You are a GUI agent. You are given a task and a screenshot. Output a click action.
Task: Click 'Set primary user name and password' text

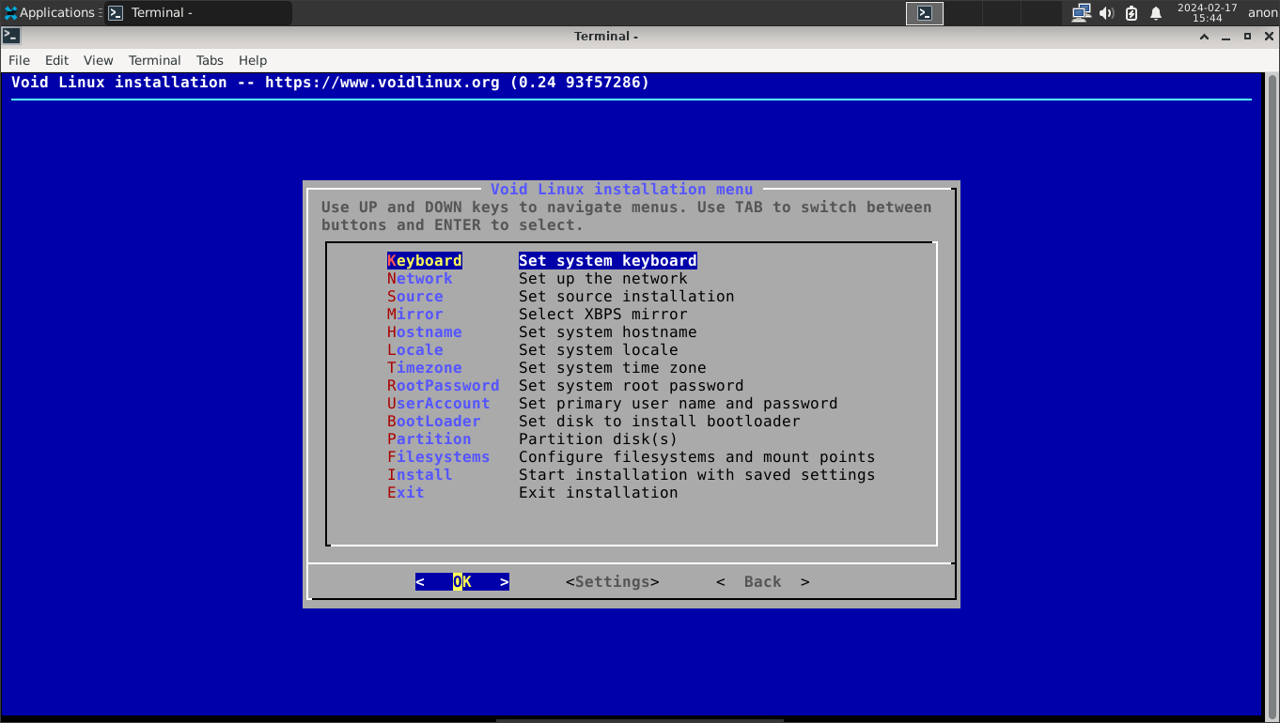click(x=679, y=404)
